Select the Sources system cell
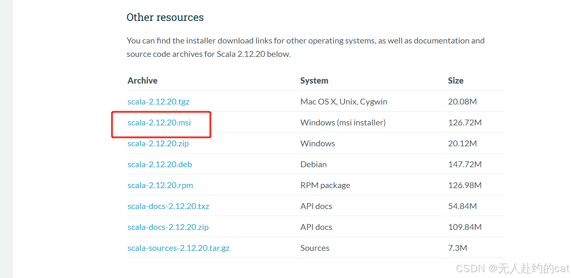The width and height of the screenshot is (571, 278). click(x=315, y=248)
